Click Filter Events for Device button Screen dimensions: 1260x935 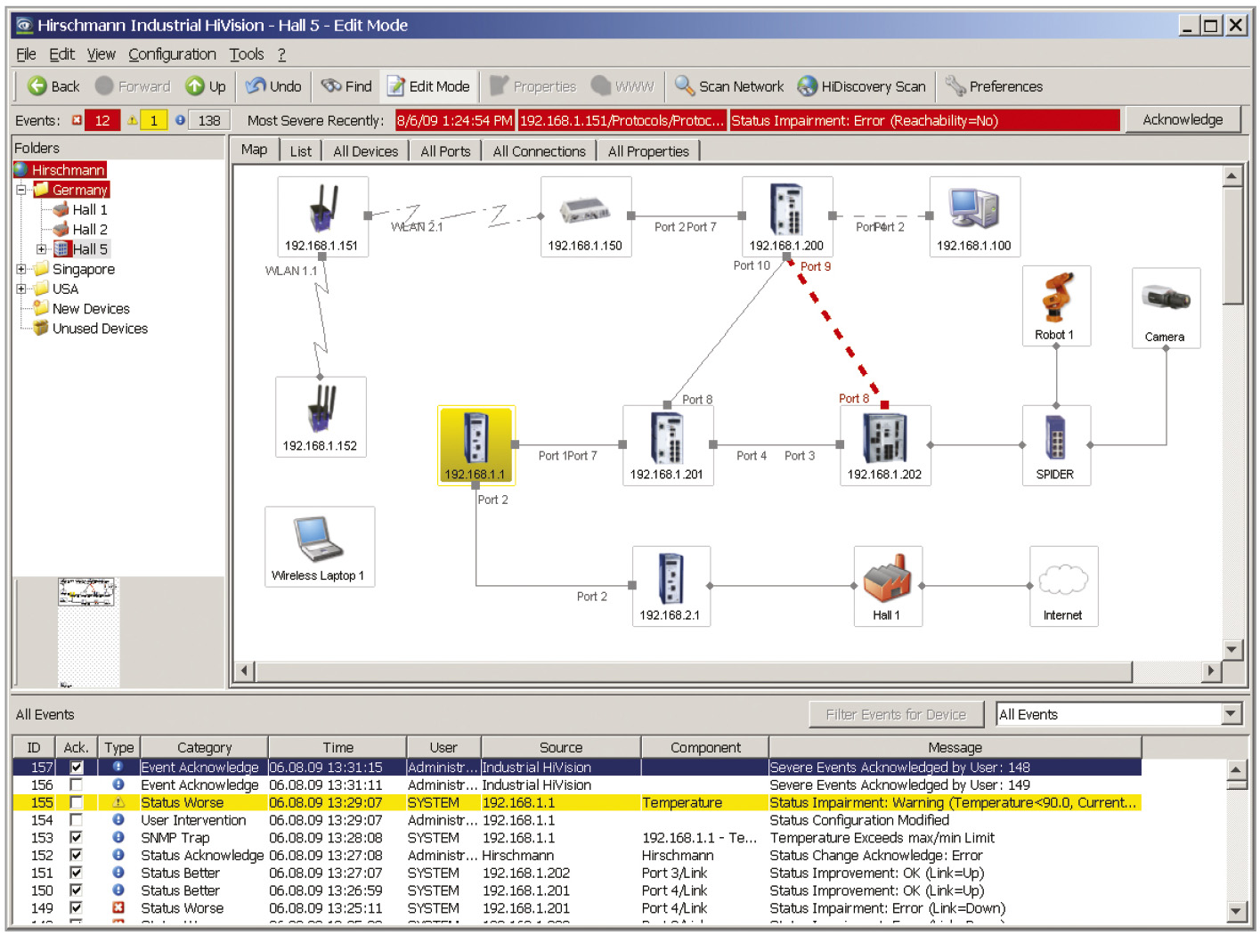coord(896,714)
